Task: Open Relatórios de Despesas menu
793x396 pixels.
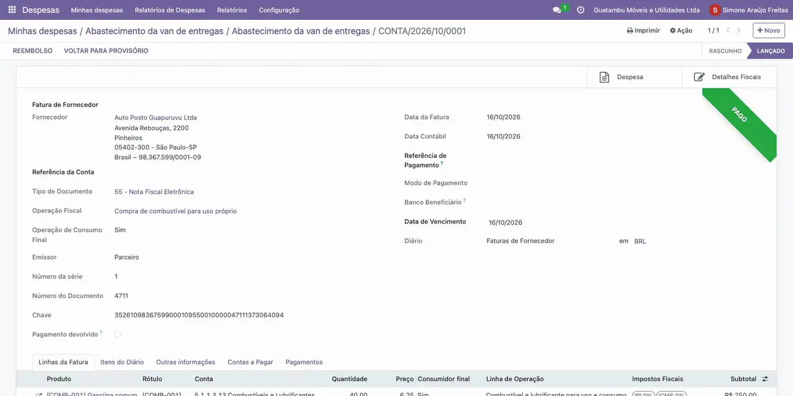Action: point(170,10)
